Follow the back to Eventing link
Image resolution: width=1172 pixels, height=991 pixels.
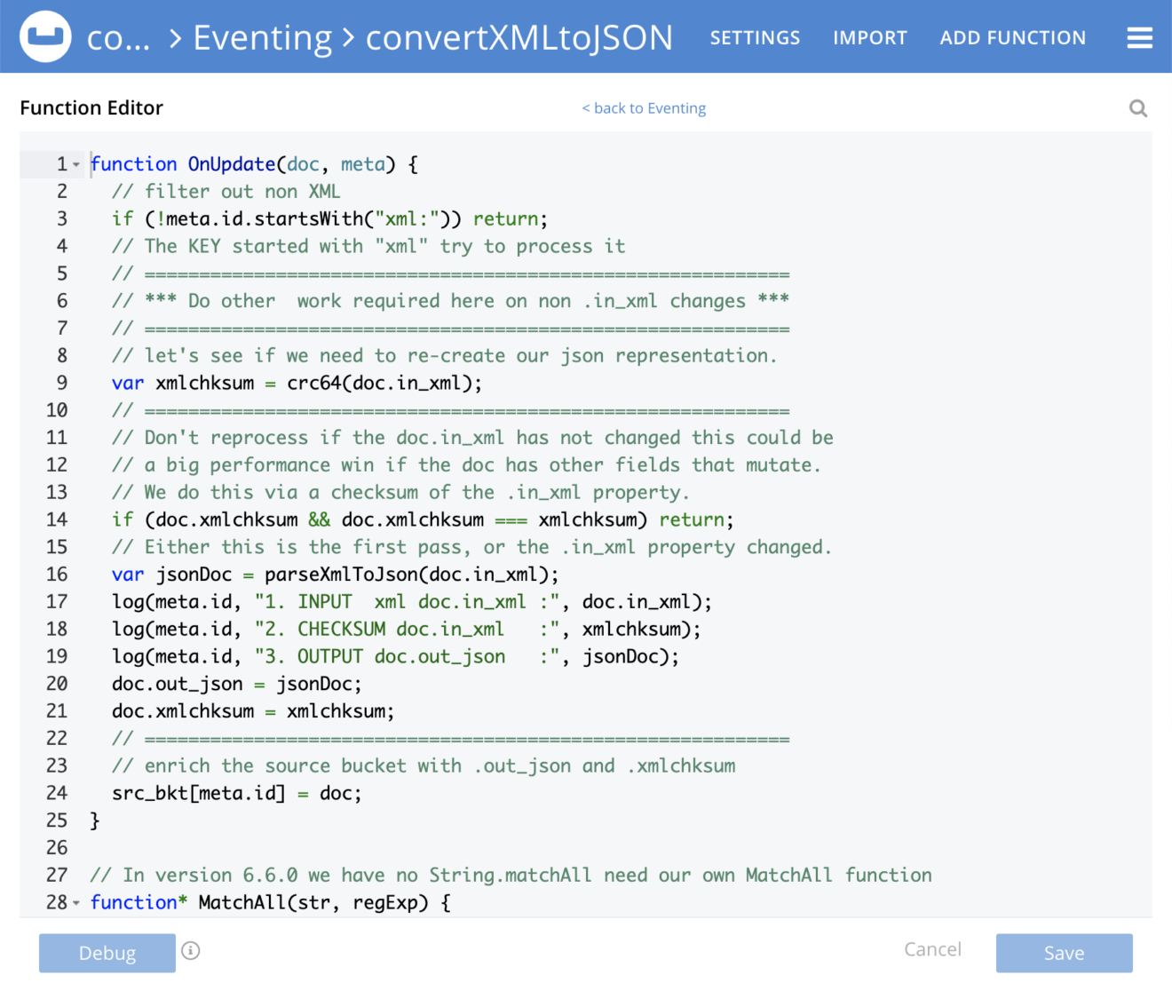[643, 107]
